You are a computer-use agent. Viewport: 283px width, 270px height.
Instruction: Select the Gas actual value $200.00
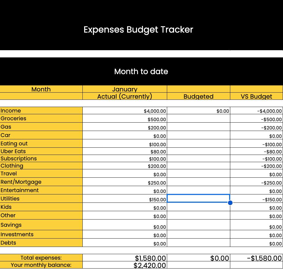(x=125, y=127)
